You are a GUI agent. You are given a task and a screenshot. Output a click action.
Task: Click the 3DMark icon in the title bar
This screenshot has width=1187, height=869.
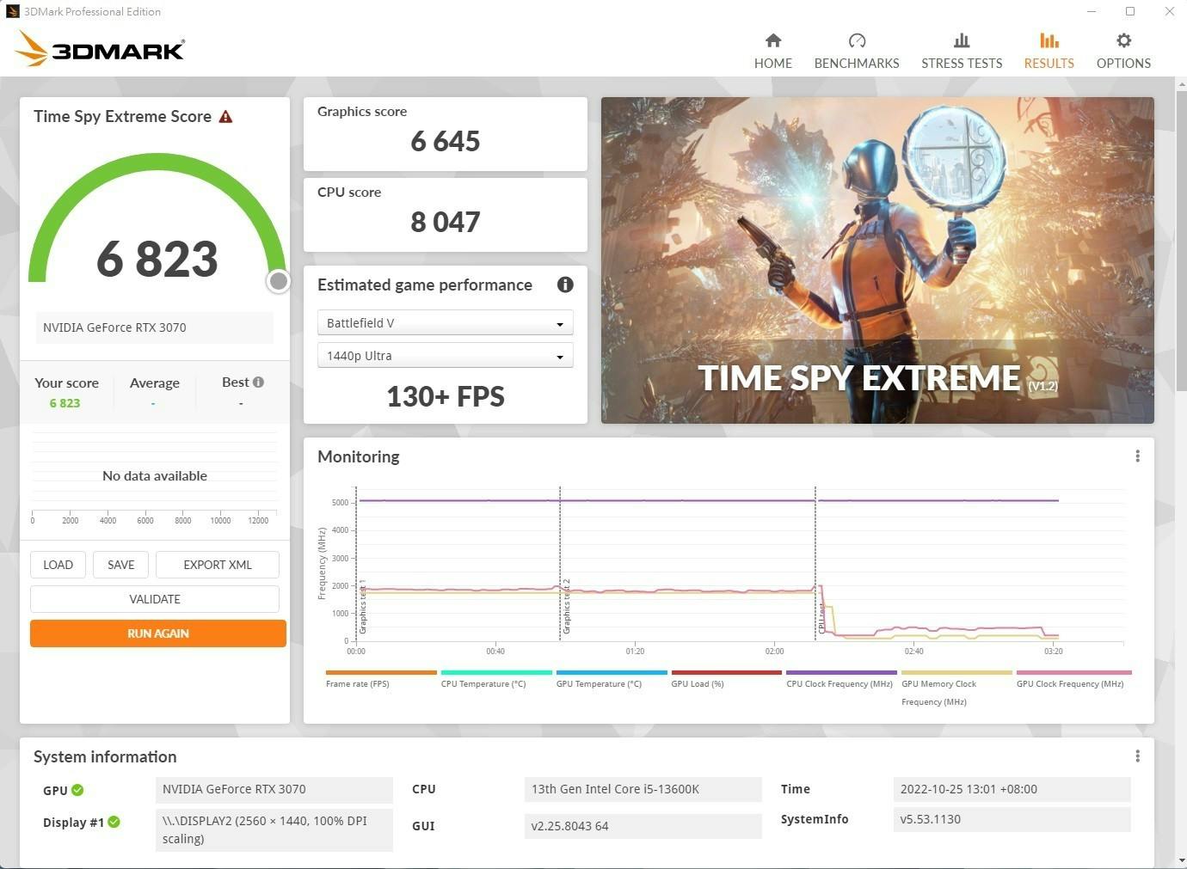click(x=12, y=11)
